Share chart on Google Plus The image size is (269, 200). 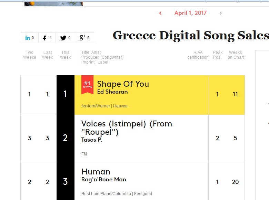[x=84, y=38]
